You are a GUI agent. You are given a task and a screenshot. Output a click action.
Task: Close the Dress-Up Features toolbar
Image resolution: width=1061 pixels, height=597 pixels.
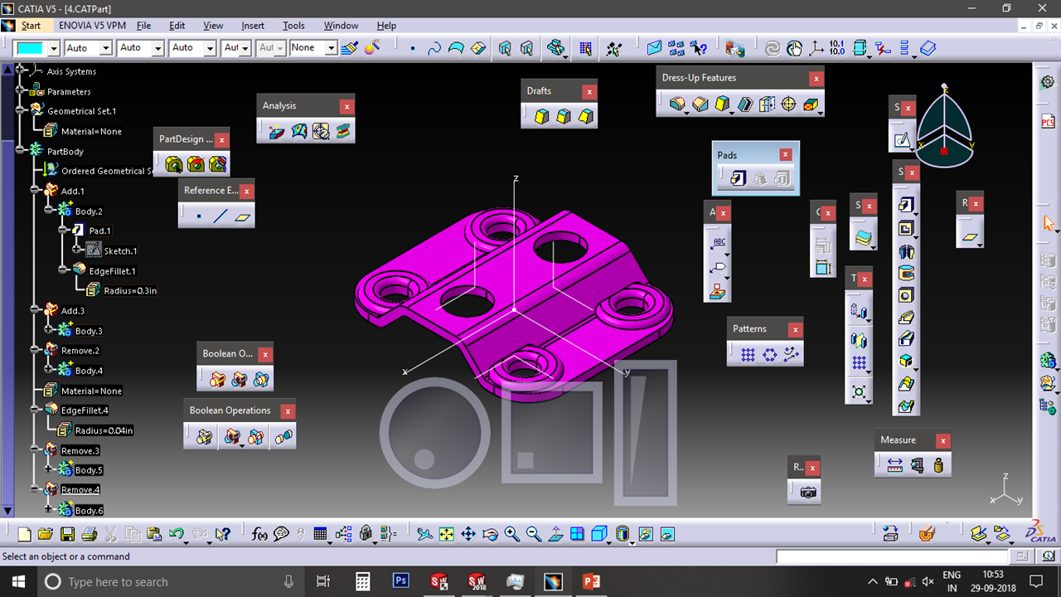816,78
